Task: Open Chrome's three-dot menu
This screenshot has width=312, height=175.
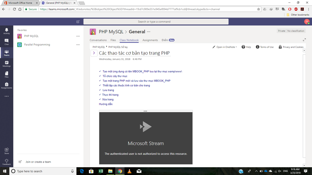Action: pyautogui.click(x=309, y=9)
